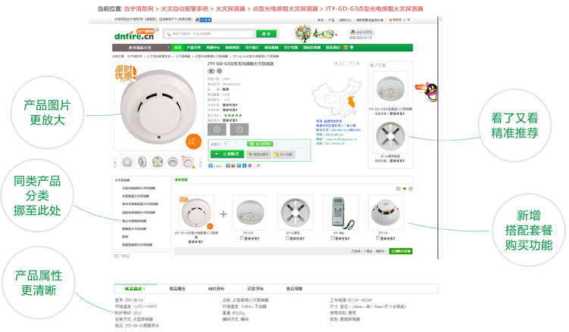The width and height of the screenshot is (569, 332).
Task: Click the 加入购物车 add to cart button
Action: pyautogui.click(x=261, y=144)
